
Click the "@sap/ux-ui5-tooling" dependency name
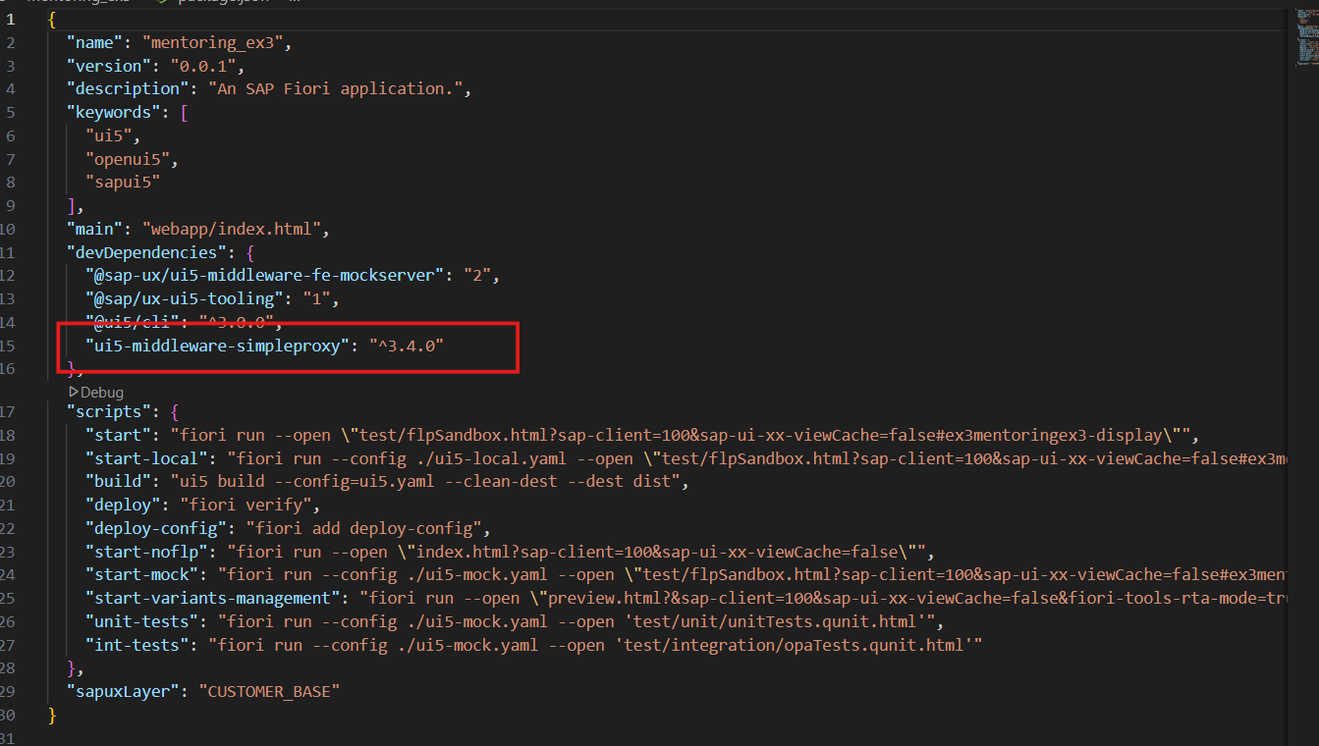pos(184,298)
